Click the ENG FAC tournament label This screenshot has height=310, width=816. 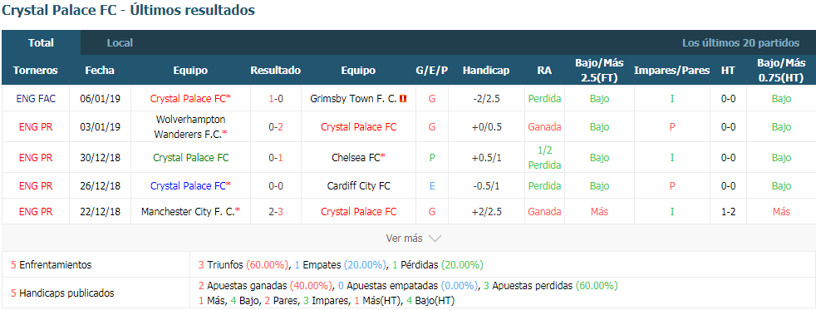[x=36, y=98]
